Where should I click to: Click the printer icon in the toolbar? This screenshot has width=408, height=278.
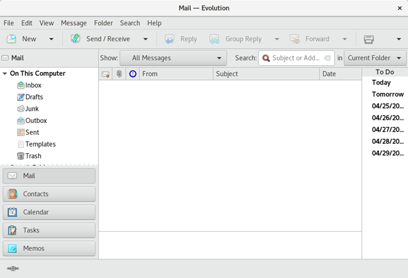(x=369, y=39)
